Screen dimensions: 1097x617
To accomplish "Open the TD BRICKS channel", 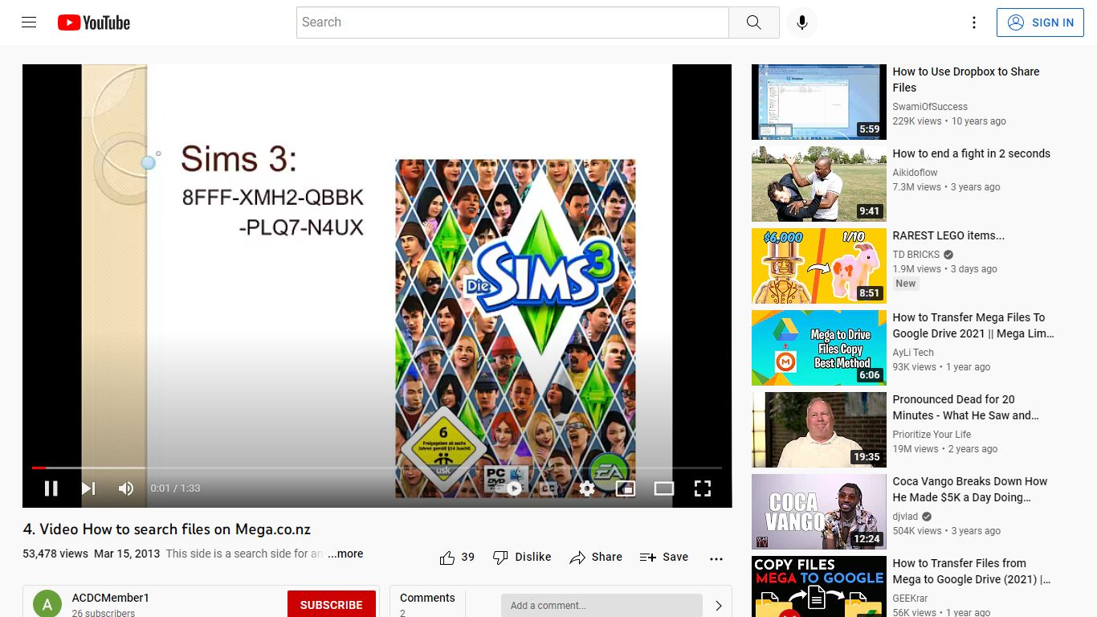I will [916, 255].
